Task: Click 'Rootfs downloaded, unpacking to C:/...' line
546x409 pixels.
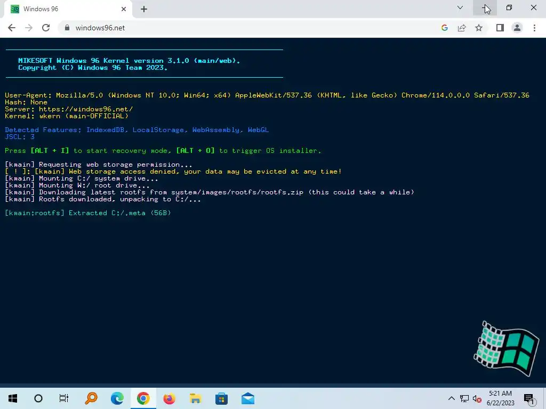Action: (103, 199)
